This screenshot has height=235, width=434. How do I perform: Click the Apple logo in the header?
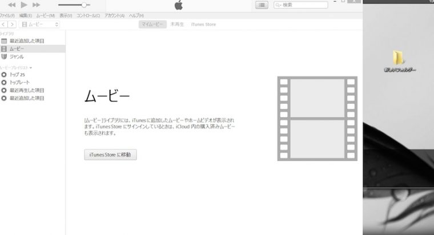click(179, 5)
